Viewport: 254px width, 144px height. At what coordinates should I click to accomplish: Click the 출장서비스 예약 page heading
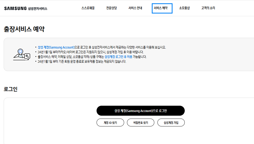coord(24,29)
